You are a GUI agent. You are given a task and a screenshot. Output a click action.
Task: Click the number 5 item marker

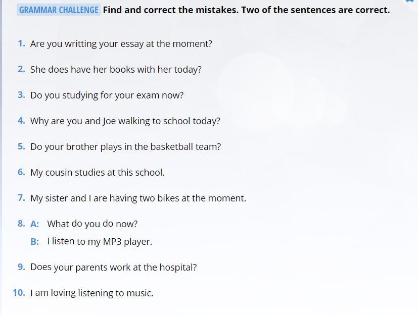pyautogui.click(x=21, y=146)
